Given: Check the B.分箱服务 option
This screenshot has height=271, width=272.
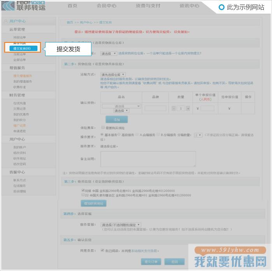Looking at the screenshot, I should (158, 135).
